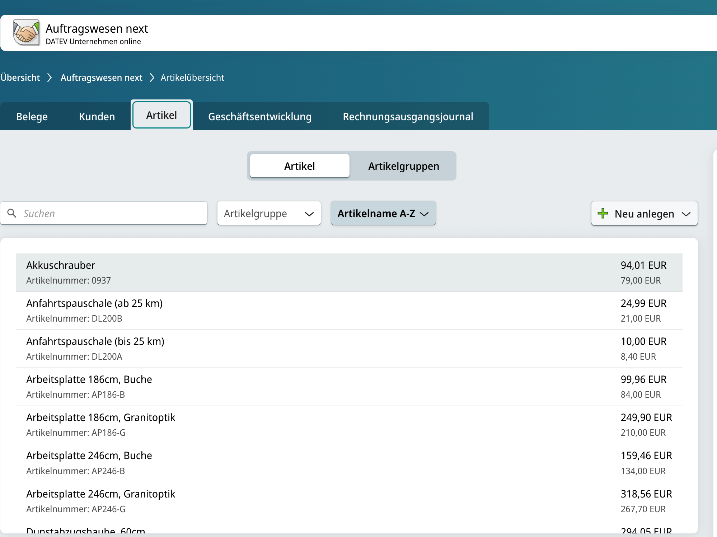Open Arbeitsplatte 186cm, Granitoptik entry
This screenshot has height=537, width=717.
click(x=349, y=425)
